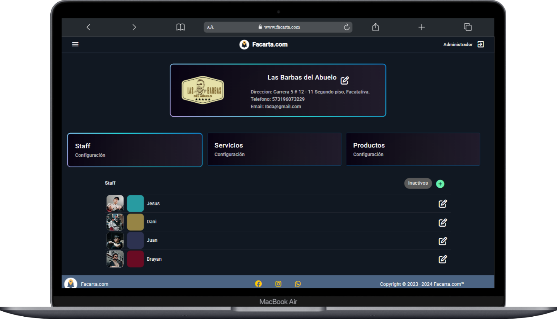Edit staff member Dani
The image size is (557, 319).
click(443, 222)
